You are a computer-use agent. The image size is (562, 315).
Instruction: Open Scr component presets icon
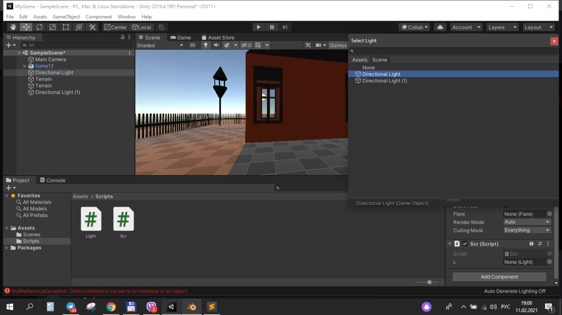540,244
